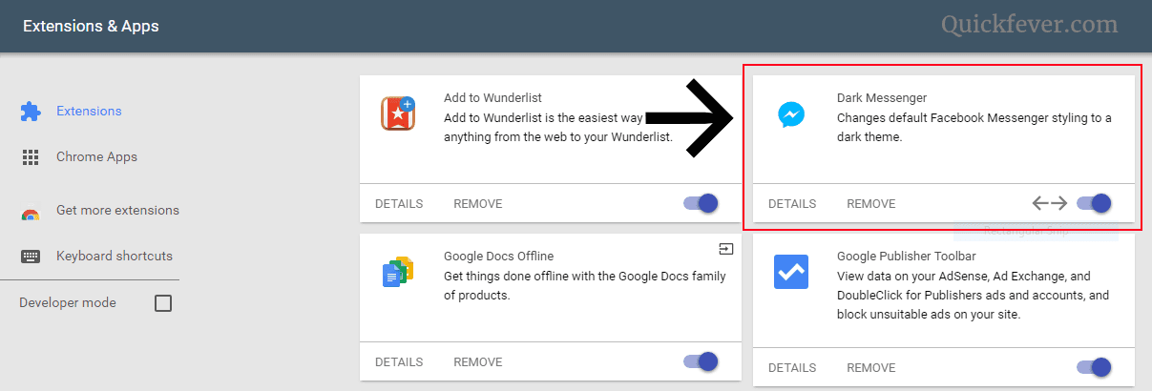The height and width of the screenshot is (391, 1152).
Task: Remove the Dark Messenger extension
Action: tap(870, 203)
